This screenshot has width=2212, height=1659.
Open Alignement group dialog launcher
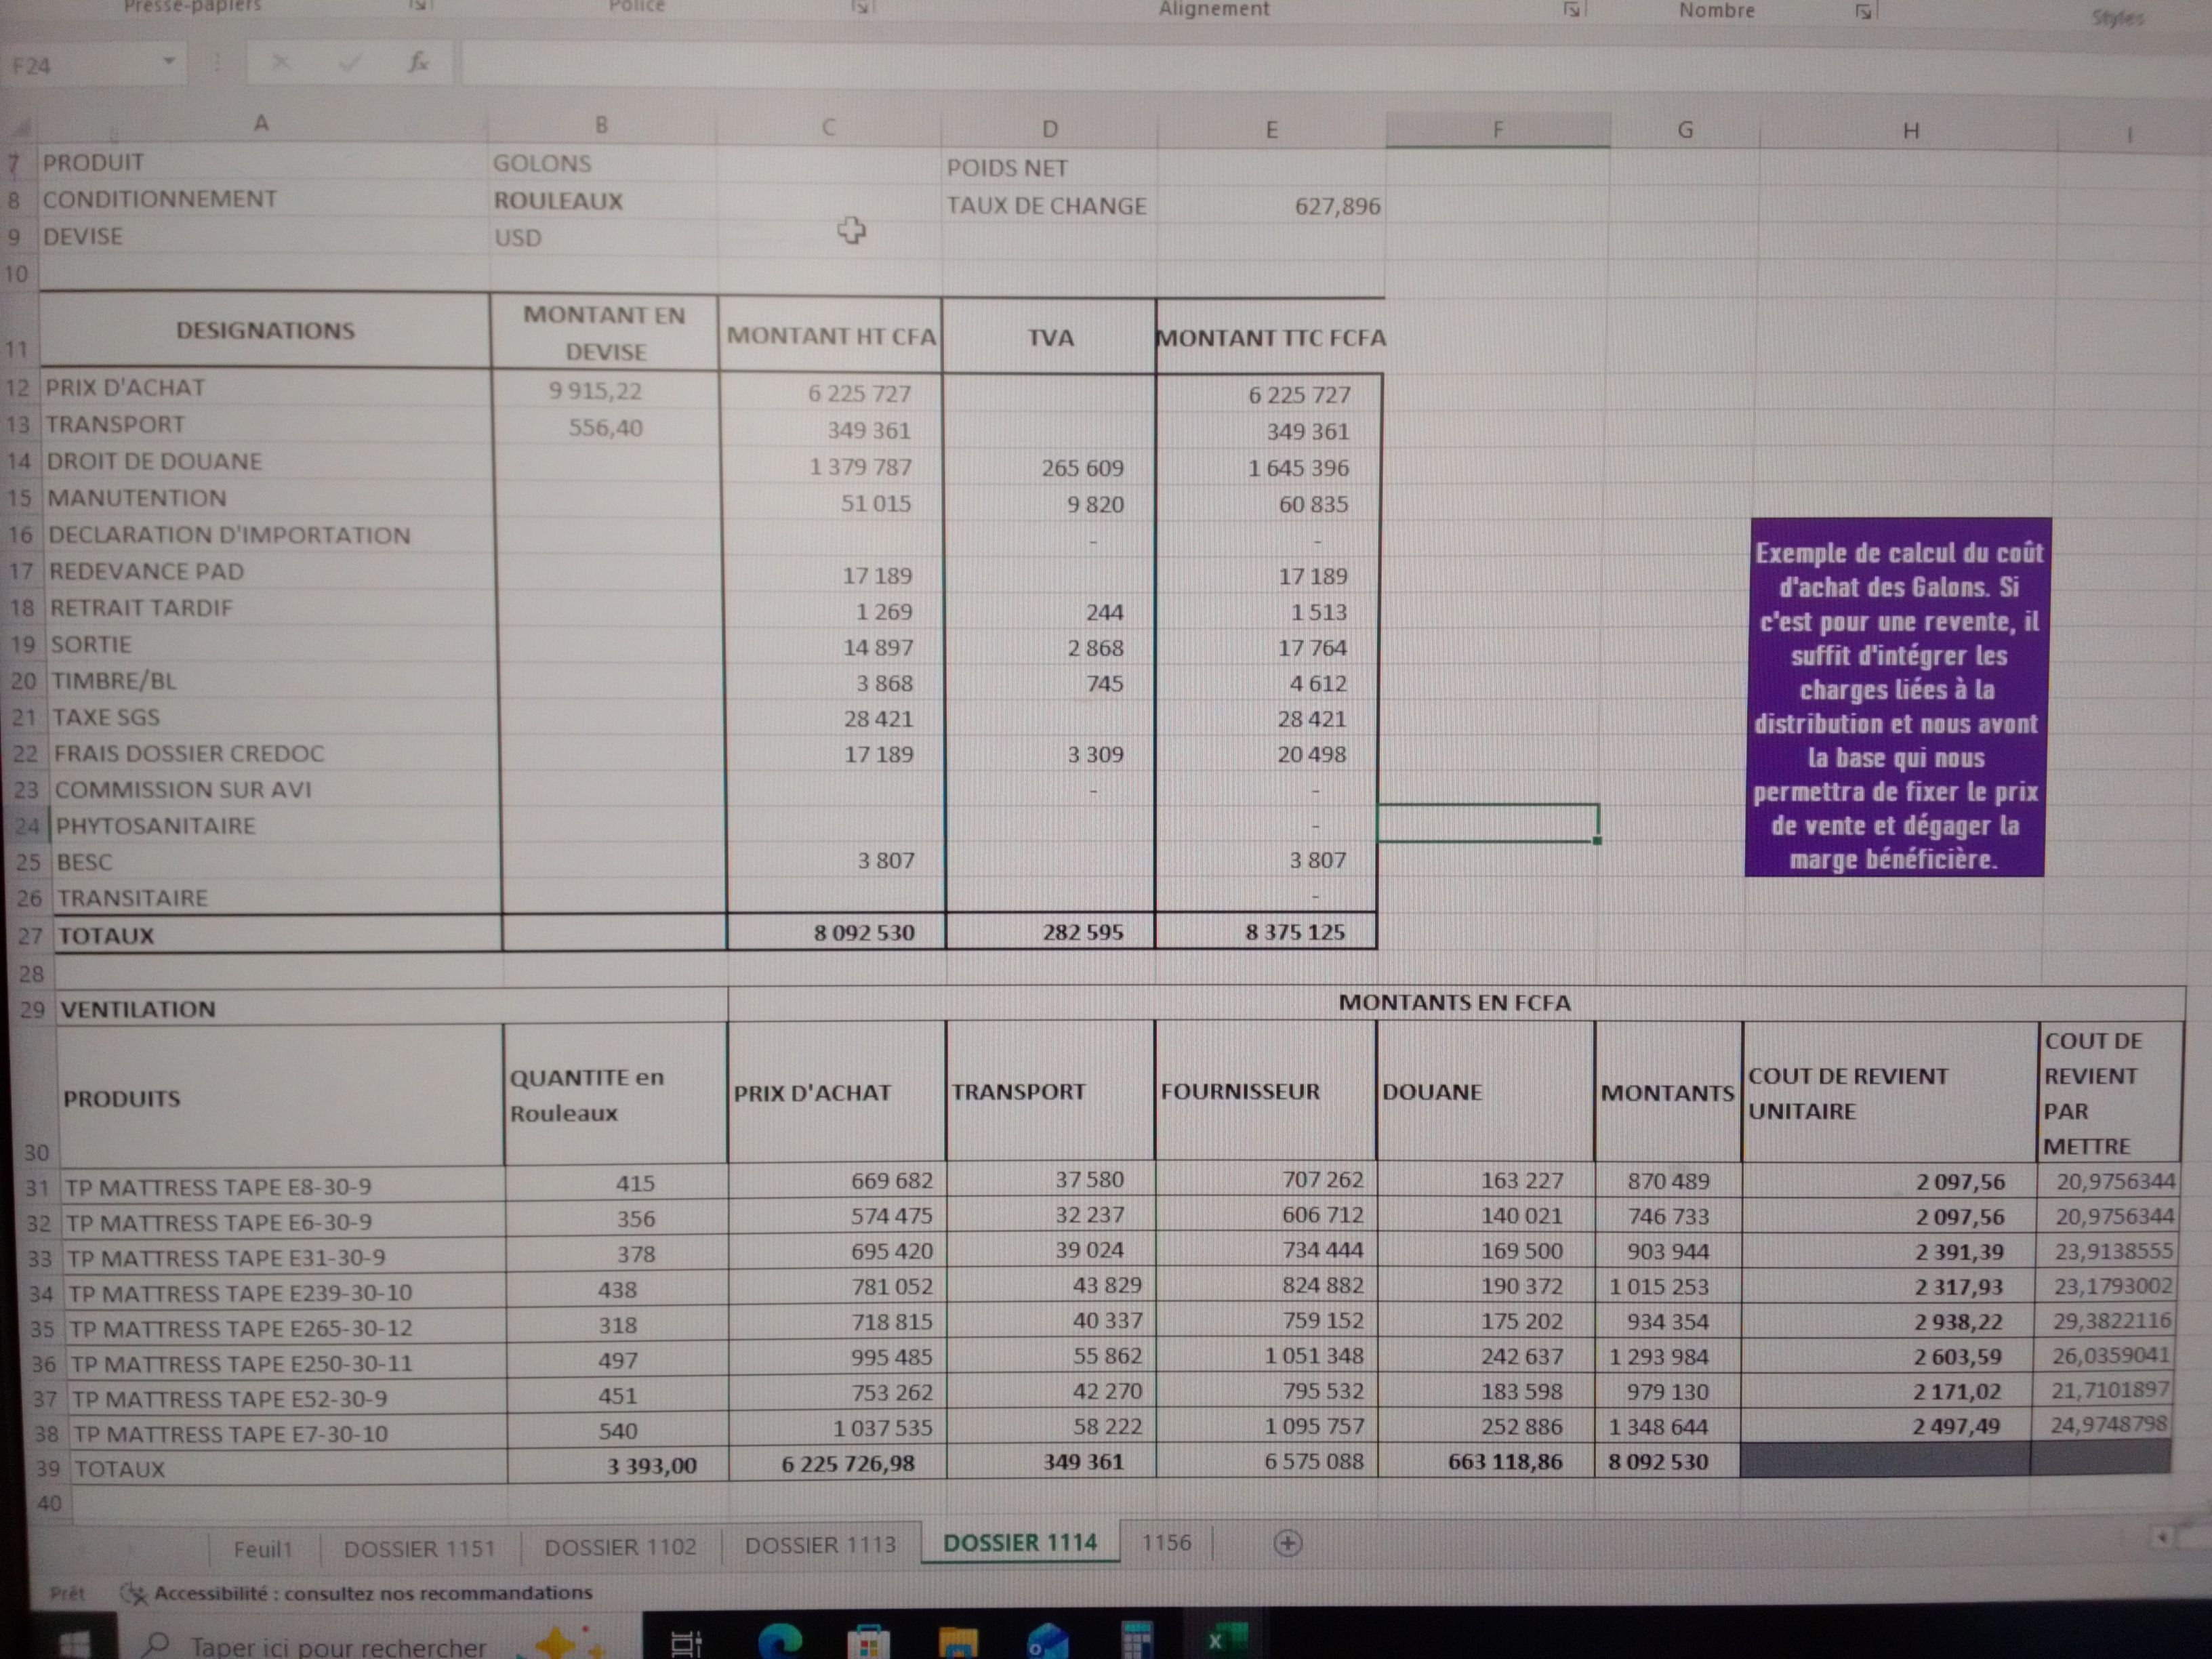(x=1571, y=10)
